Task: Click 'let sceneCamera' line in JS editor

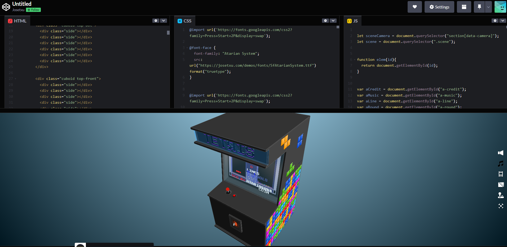Action: 428,36
